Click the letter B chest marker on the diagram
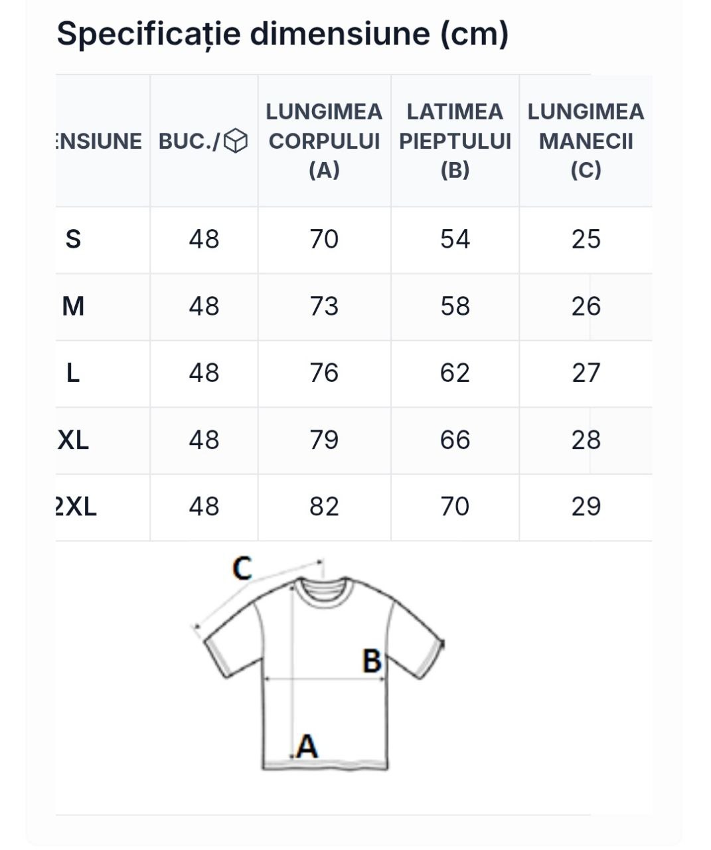 click(x=372, y=661)
